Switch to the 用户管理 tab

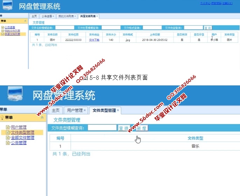[x=75, y=111]
